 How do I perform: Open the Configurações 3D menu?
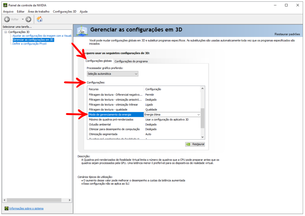pos(64,11)
